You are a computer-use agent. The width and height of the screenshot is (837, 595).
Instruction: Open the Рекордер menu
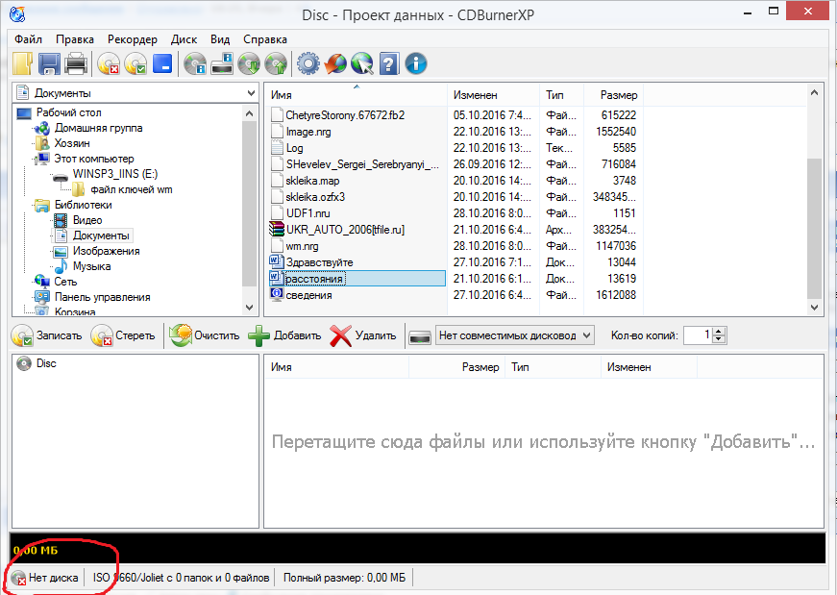coord(133,39)
